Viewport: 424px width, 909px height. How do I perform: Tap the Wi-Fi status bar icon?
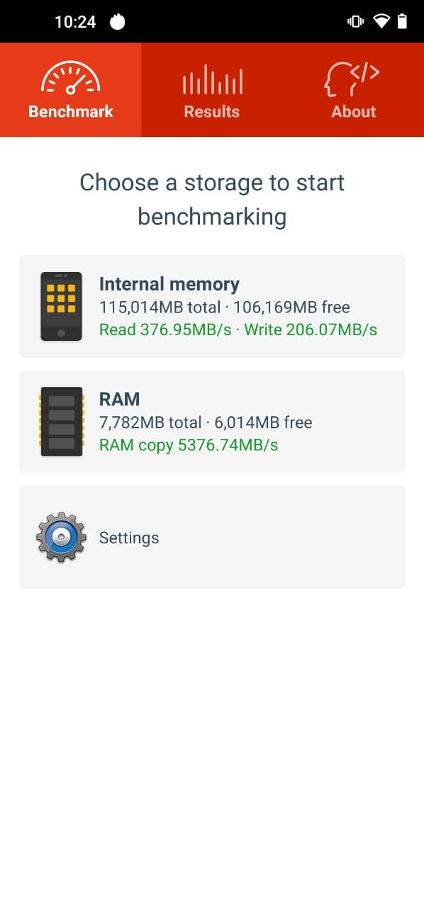point(381,21)
